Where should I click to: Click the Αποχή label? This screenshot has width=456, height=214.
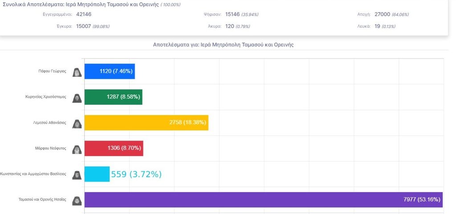point(364,15)
